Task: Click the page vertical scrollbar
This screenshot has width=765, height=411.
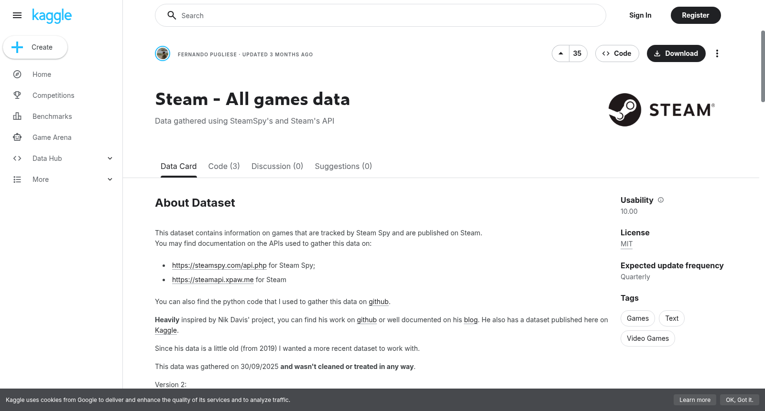Action: coord(763,66)
